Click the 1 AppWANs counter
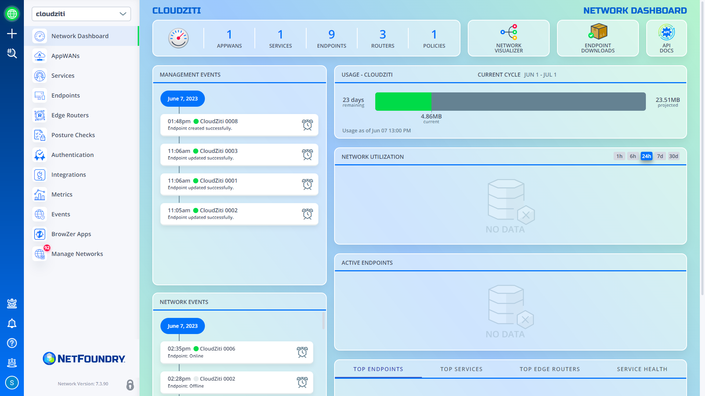 (x=229, y=38)
